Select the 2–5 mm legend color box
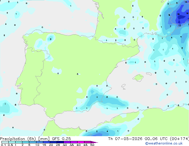This screenshot has width=189, height=146. pos(26,142)
